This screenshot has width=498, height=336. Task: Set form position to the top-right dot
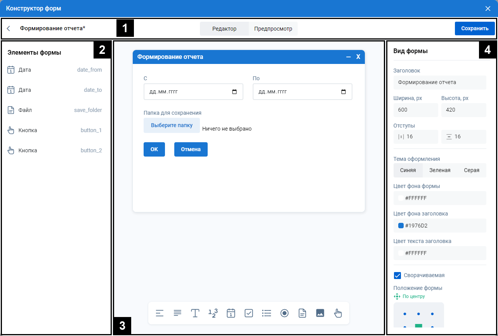[432, 314]
